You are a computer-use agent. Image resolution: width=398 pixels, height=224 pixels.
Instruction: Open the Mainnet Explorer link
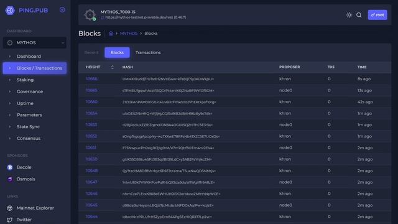(35, 208)
